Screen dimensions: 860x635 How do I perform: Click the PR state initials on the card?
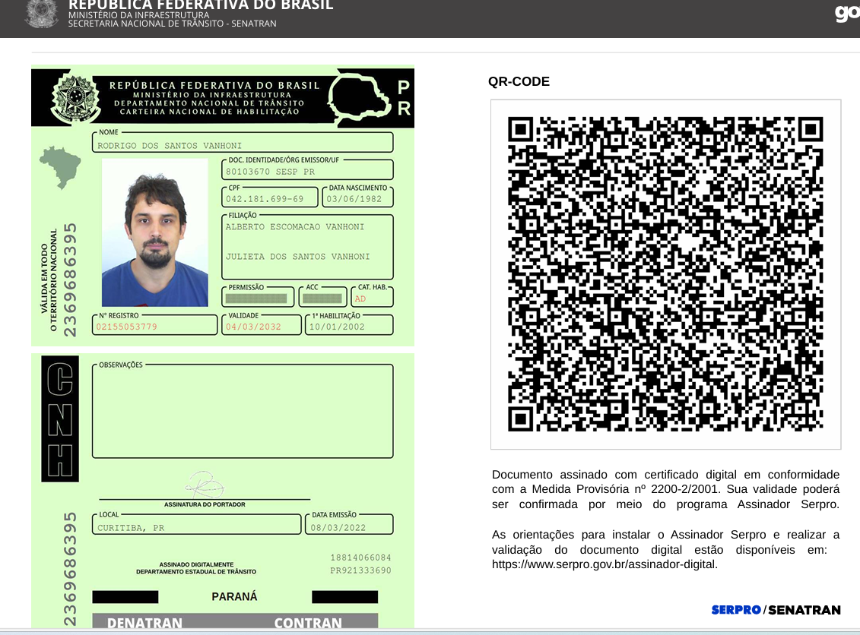tap(404, 97)
